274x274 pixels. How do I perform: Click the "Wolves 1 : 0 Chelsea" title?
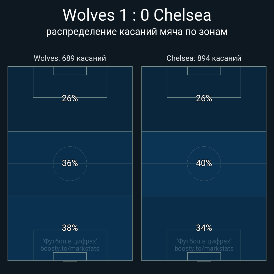(137, 15)
